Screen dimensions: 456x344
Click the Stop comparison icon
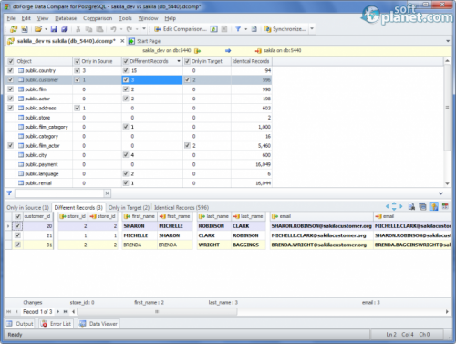224,29
